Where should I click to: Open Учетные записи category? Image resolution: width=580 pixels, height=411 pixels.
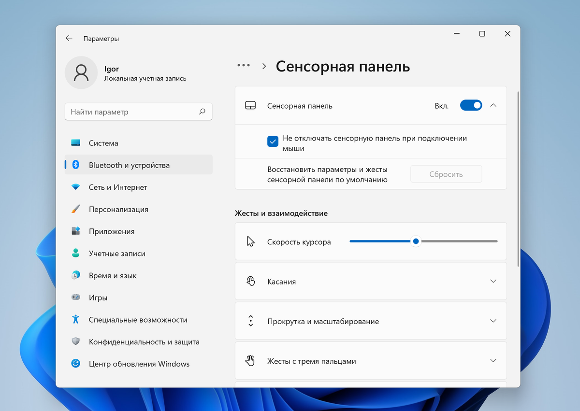139,254
